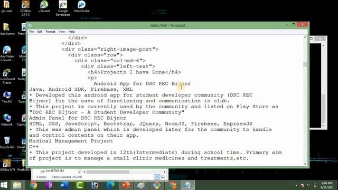Expand the Local Disk (E:) dropdown chevron
338x190 pixels.
79,172
